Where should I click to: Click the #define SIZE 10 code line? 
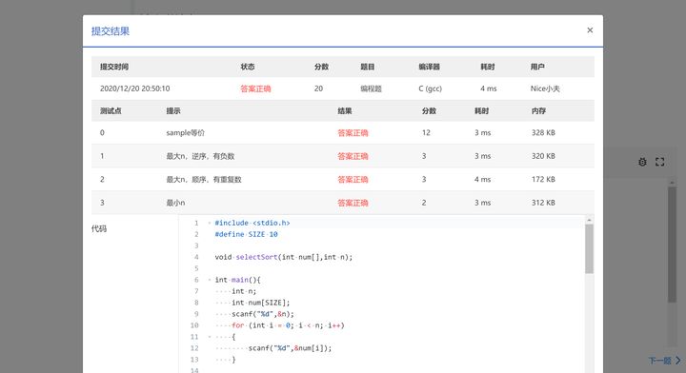point(247,234)
